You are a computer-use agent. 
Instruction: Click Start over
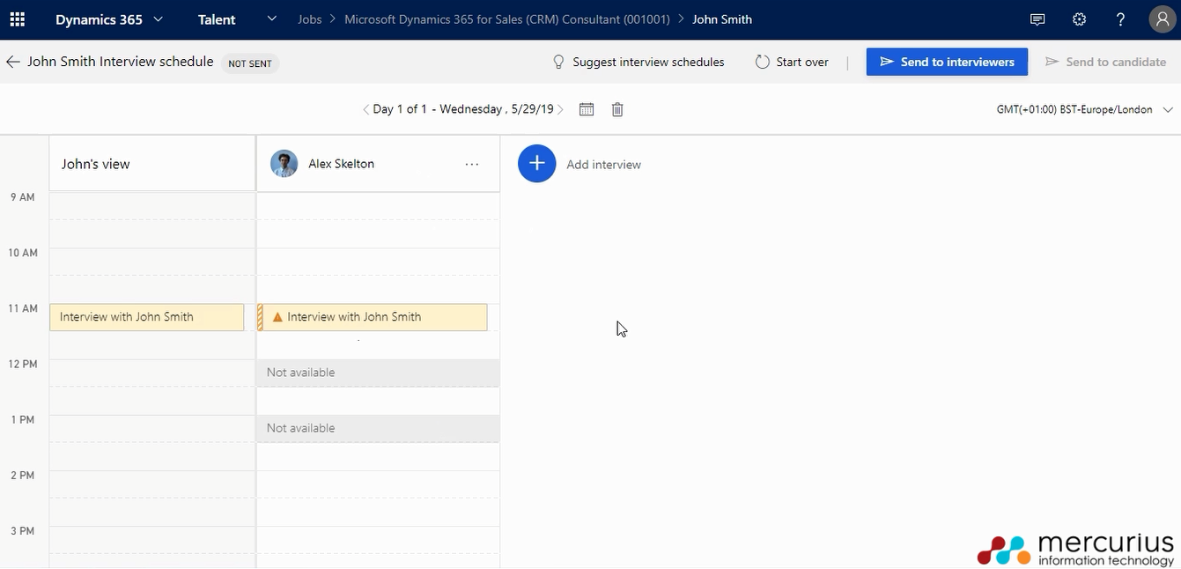792,63
